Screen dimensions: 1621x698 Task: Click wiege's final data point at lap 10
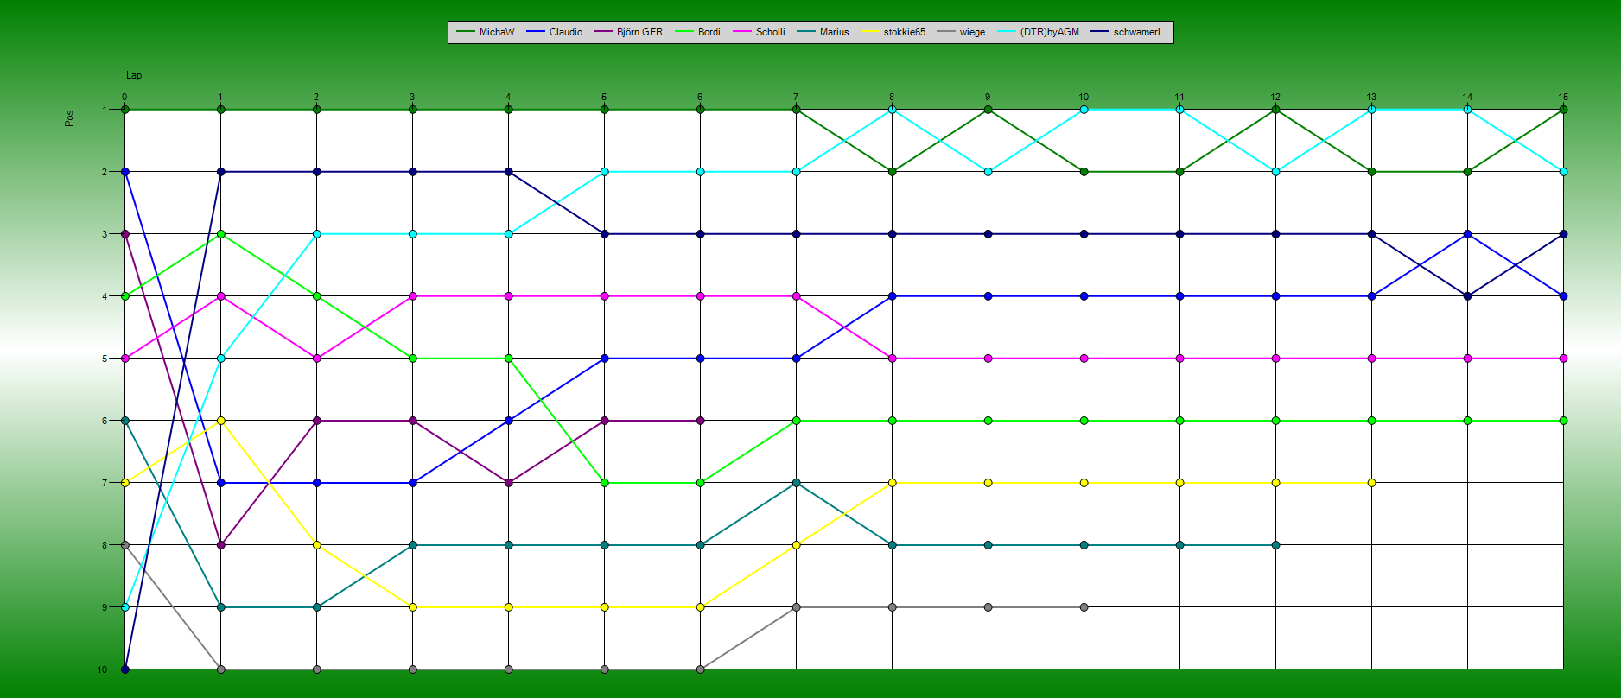(x=1084, y=607)
